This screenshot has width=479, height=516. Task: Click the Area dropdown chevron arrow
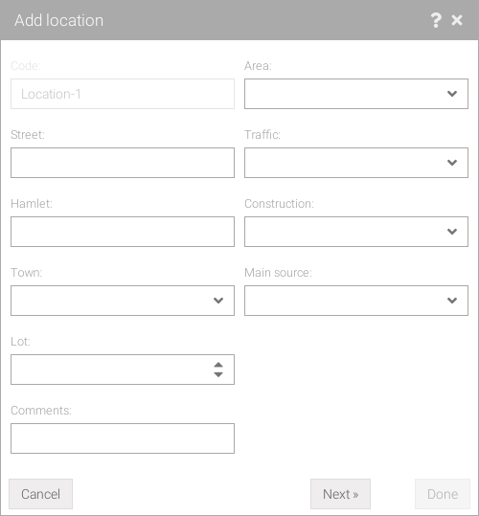(x=452, y=94)
